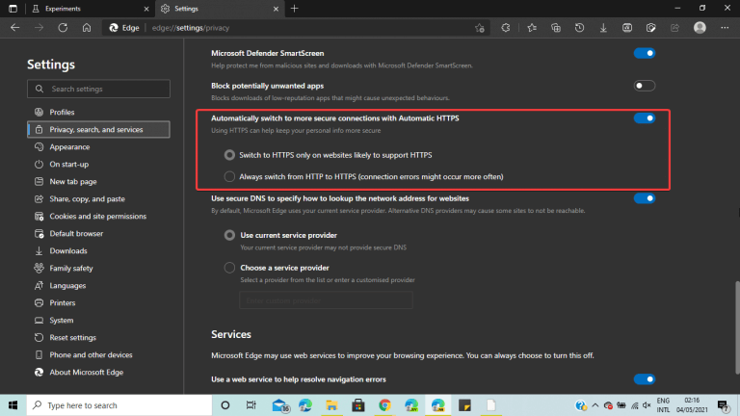Open the home page button
Screen dimensions: 740x416
click(87, 28)
